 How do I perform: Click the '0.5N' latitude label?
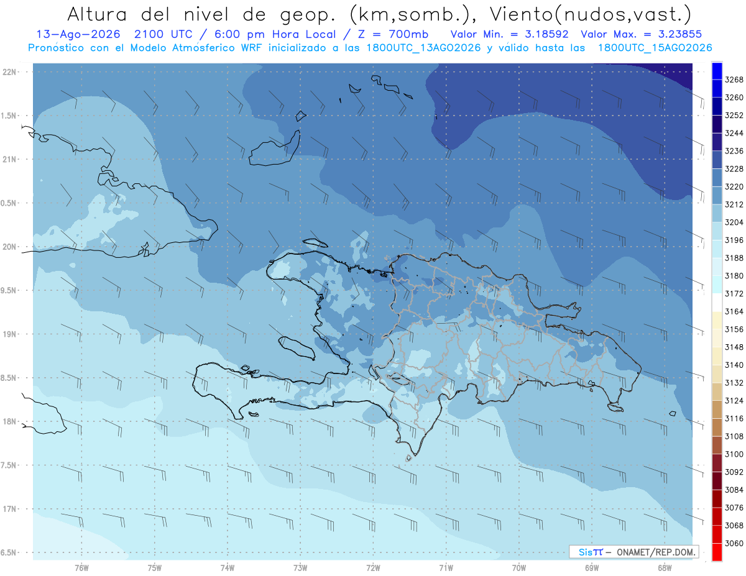click(8, 203)
